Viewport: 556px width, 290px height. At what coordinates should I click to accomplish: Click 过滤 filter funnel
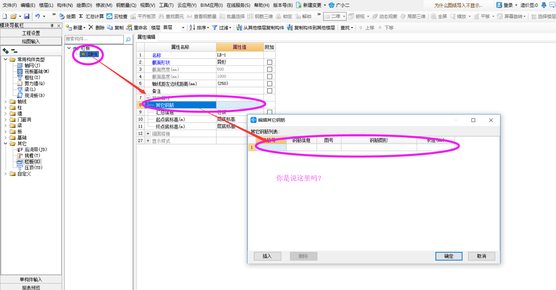pos(222,28)
